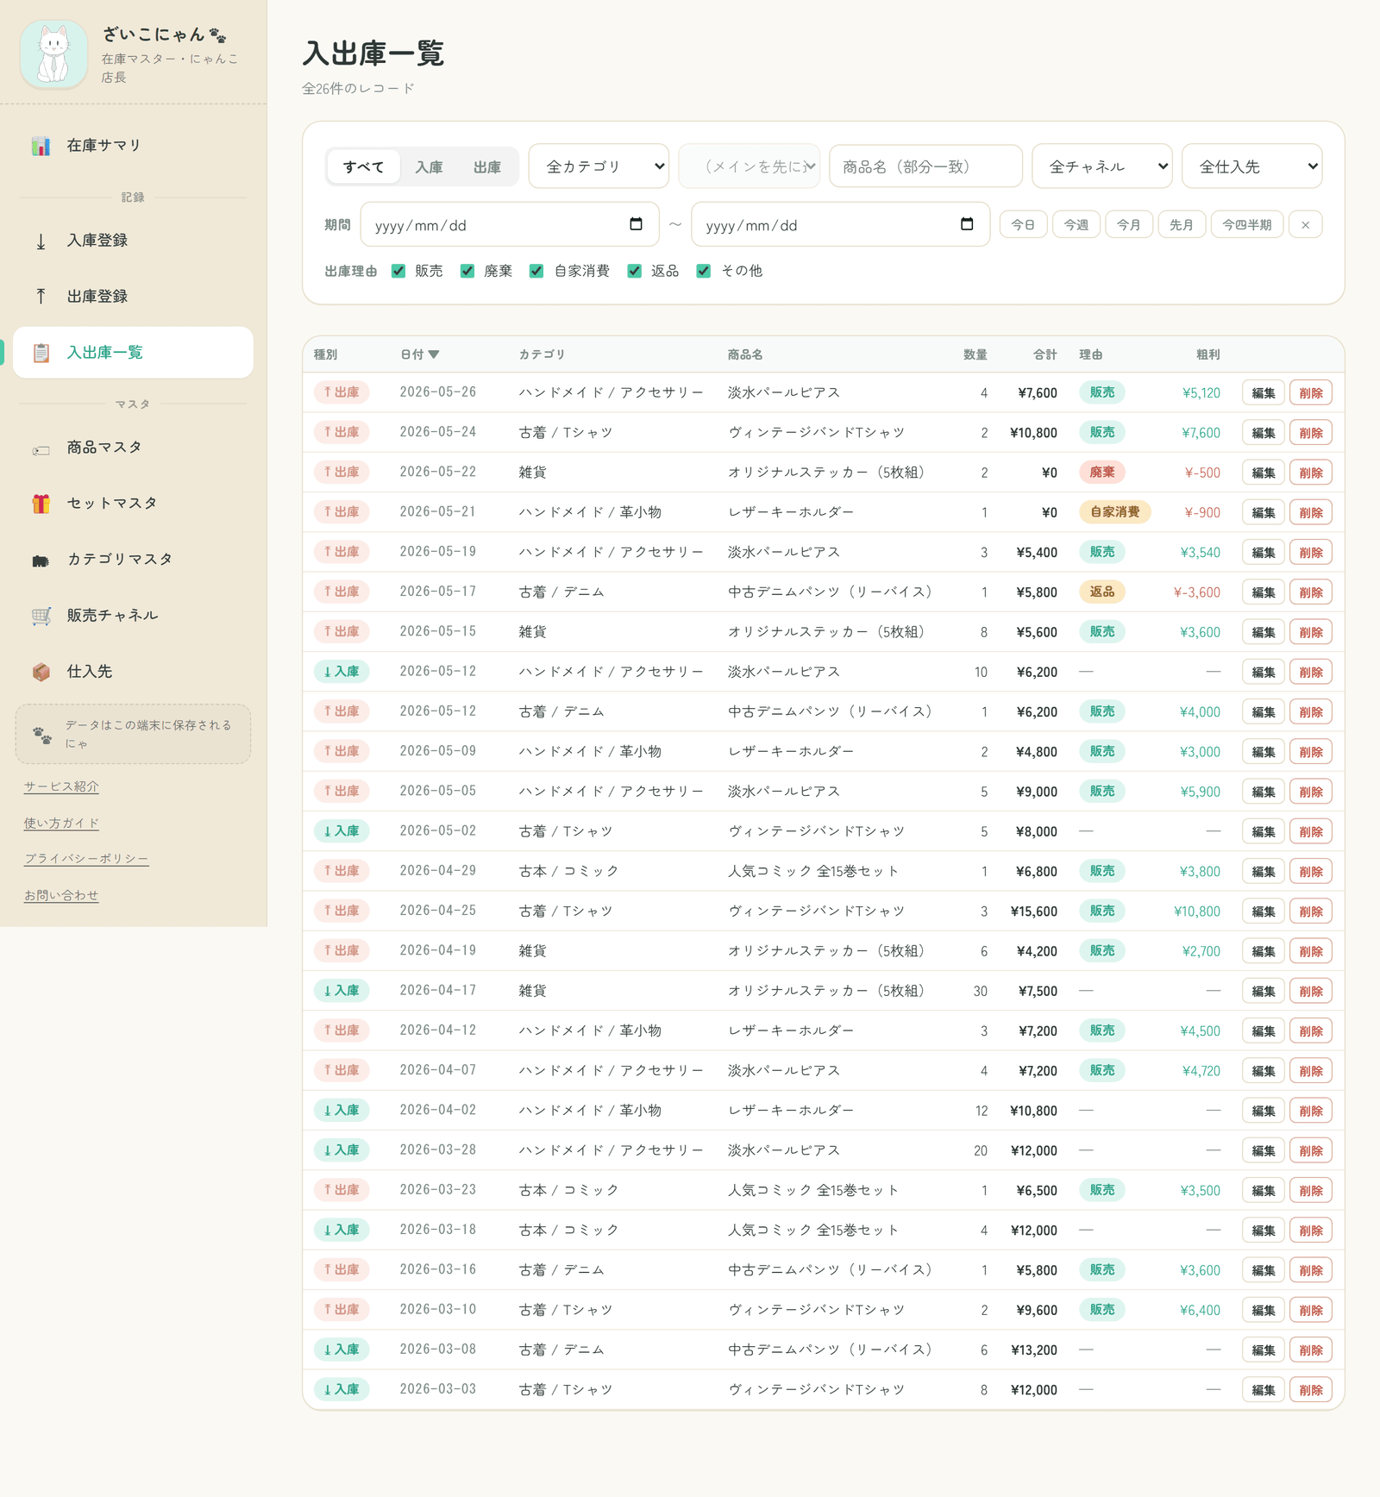Expand the 全チャネル dropdown
The height and width of the screenshot is (1497, 1380).
click(x=1102, y=166)
